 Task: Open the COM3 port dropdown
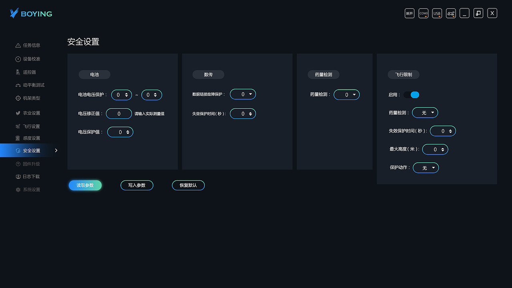point(423,13)
